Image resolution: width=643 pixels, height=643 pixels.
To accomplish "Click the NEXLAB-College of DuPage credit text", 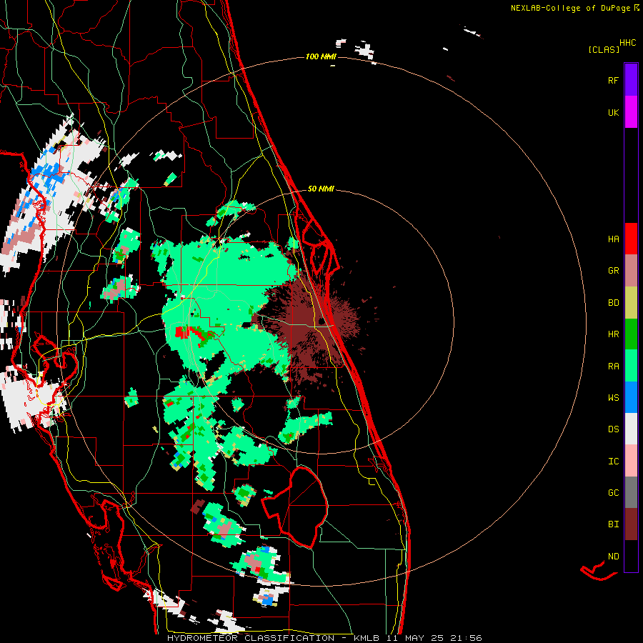I will point(570,8).
